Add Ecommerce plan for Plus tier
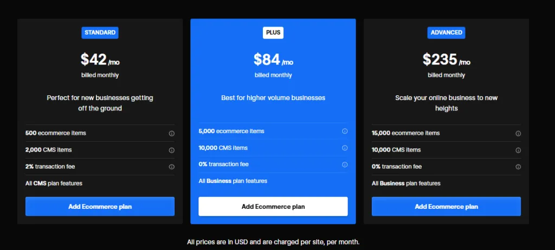The width and height of the screenshot is (555, 250). click(273, 206)
